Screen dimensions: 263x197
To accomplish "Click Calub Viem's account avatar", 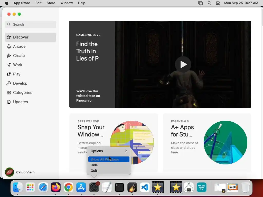I will [x=10, y=172].
